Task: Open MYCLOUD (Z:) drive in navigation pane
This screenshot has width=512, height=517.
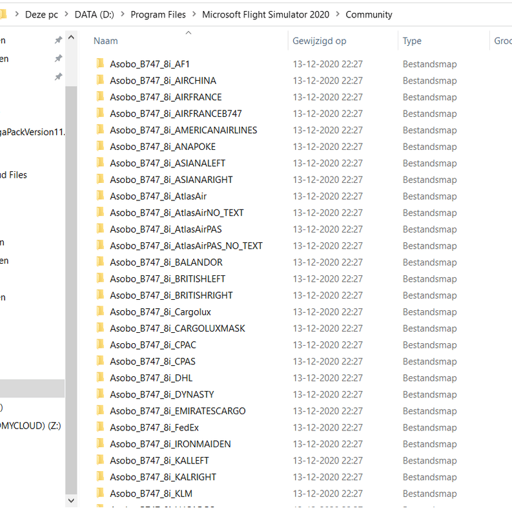Action: [30, 426]
